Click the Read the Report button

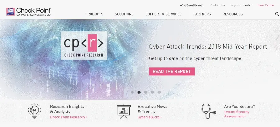pos(172,71)
